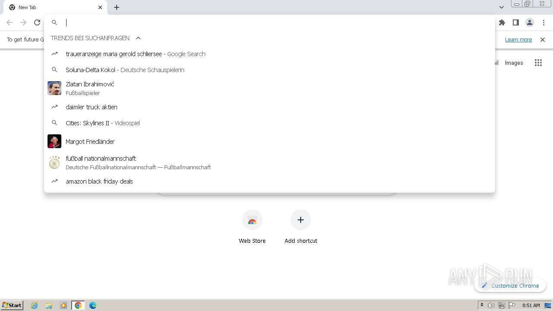Viewport: 553px width, 311px height.
Task: Toggle the side panel icon
Action: point(516,22)
